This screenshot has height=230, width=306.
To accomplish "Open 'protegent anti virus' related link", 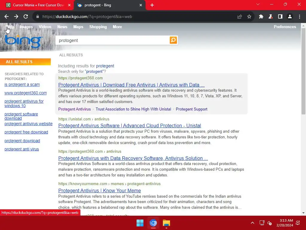I will point(22,149).
